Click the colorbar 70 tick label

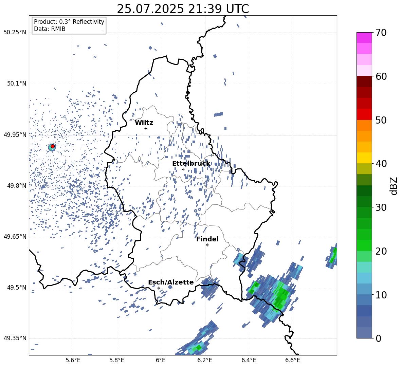(381, 33)
